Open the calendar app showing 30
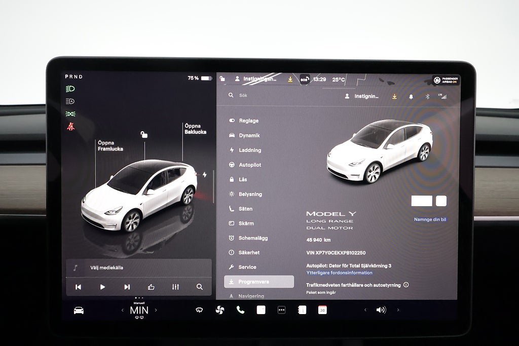 click(x=322, y=310)
